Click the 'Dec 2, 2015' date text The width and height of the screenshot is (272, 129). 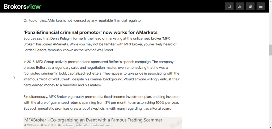(50, 125)
